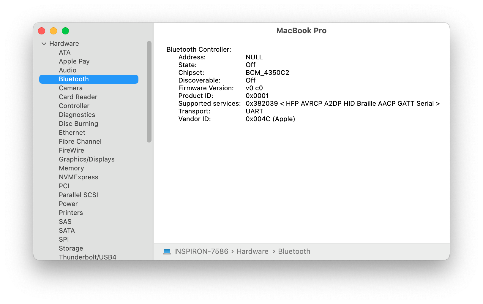Select Graphics/Displays in the sidebar
This screenshot has height=304, width=483.
tap(86, 159)
